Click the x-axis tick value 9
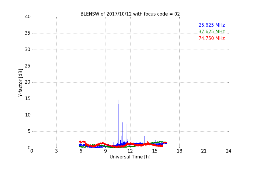Screen dimensions: 254x169 [x=106, y=151]
